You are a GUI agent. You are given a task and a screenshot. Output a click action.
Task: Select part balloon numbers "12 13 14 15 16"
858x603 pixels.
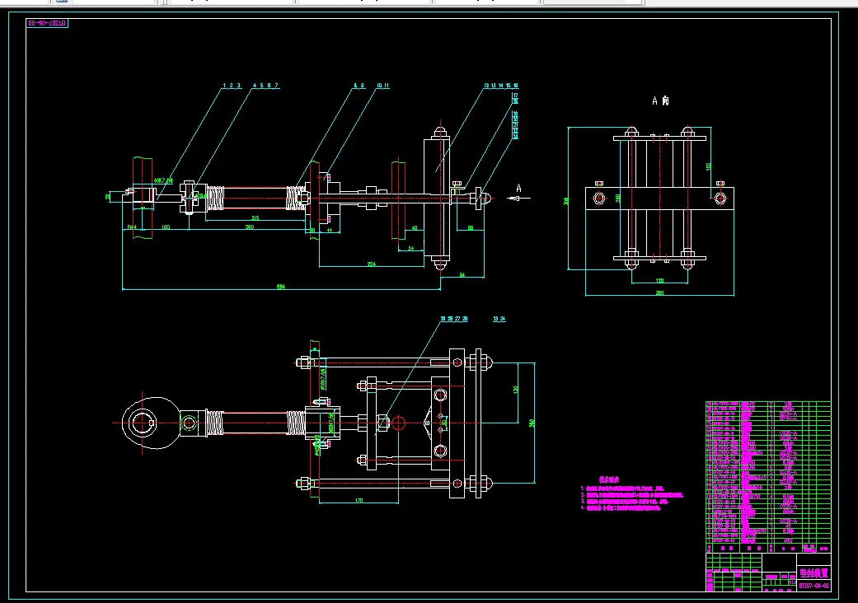point(500,86)
